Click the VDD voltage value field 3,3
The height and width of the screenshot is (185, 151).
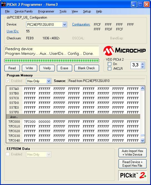click(136, 65)
